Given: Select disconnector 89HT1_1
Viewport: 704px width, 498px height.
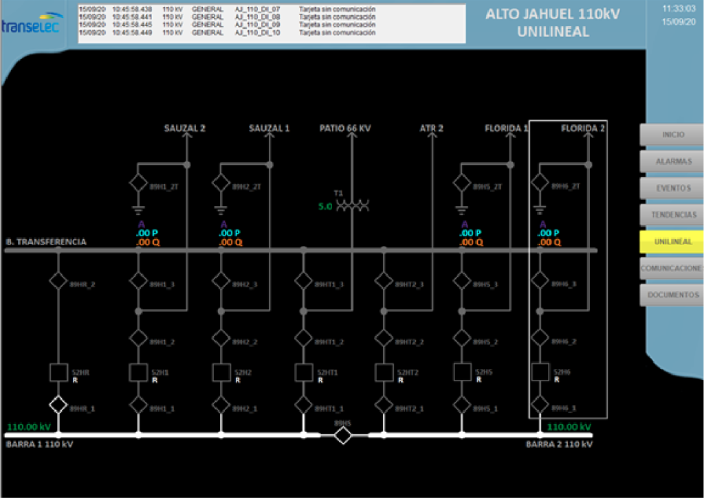Looking at the screenshot, I should tap(303, 405).
